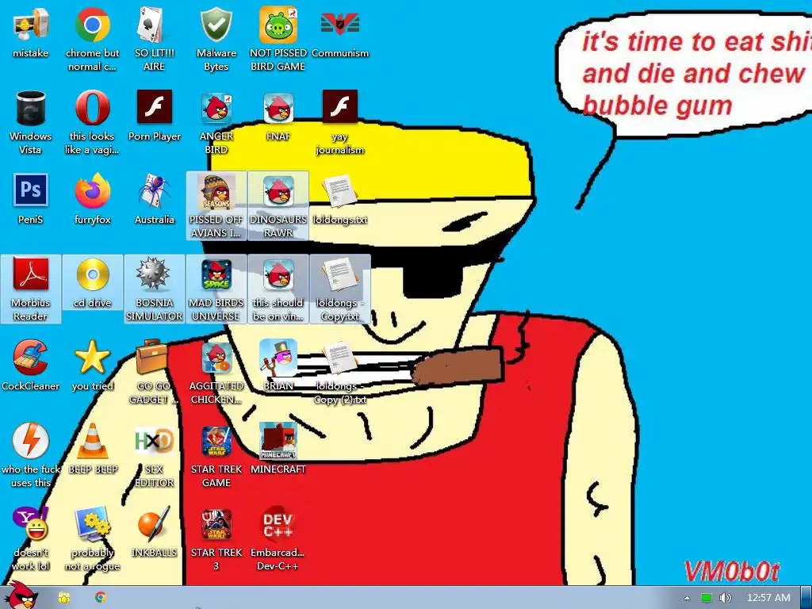This screenshot has height=609, width=812.
Task: Click the green battery tray icon
Action: pyautogui.click(x=707, y=598)
